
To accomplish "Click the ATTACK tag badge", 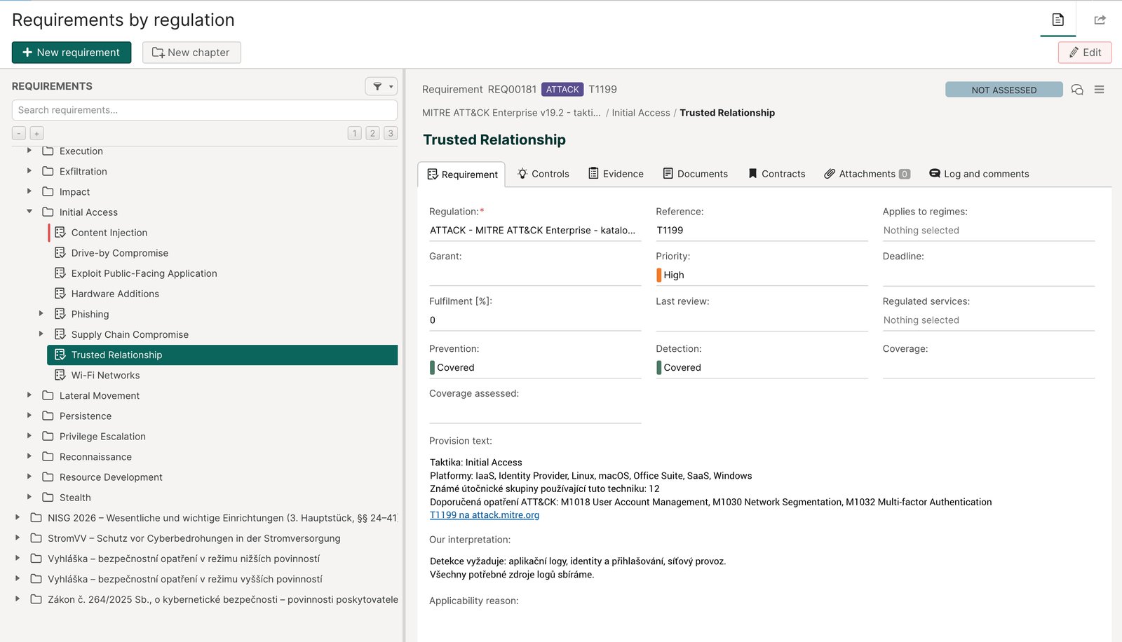I will [x=562, y=90].
